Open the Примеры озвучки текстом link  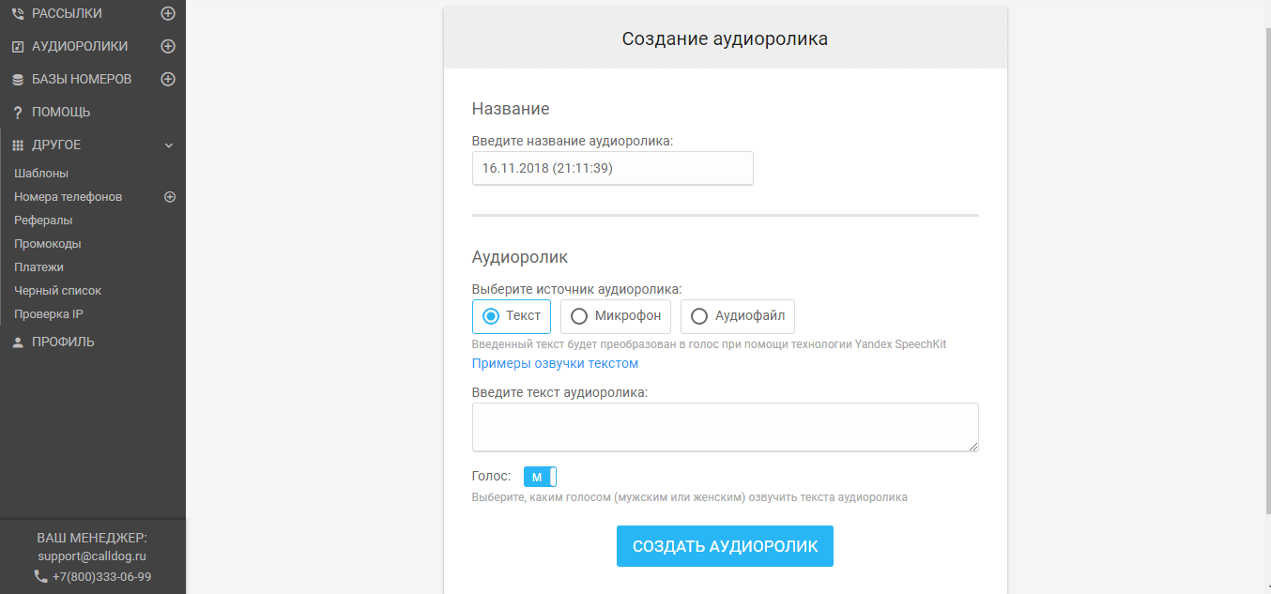[x=555, y=363]
